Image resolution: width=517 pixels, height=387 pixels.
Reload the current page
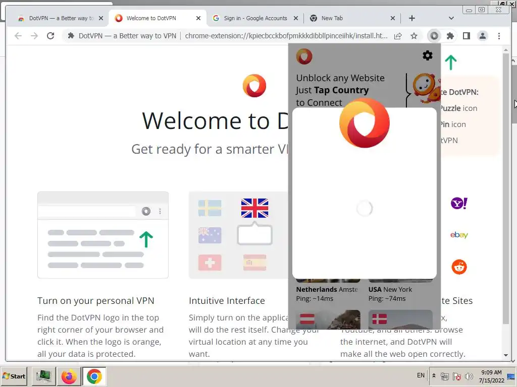pyautogui.click(x=50, y=36)
